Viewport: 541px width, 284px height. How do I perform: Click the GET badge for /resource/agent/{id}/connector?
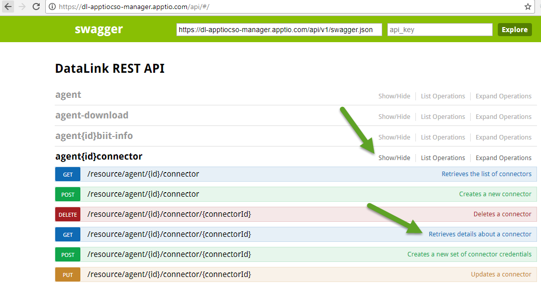click(x=68, y=175)
